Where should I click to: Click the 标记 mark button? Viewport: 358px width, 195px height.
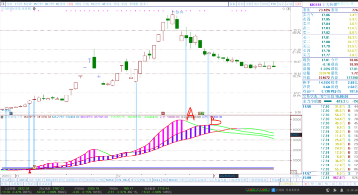pyautogui.click(x=281, y=4)
